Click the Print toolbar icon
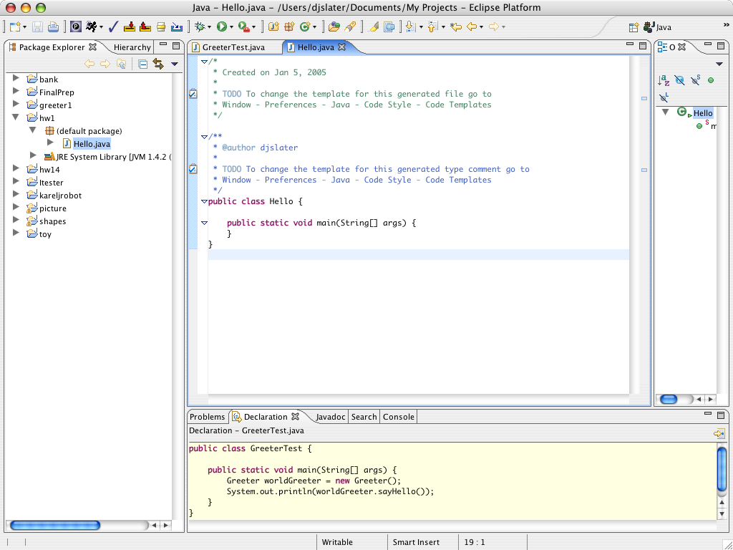This screenshot has width=733, height=550. tap(53, 26)
